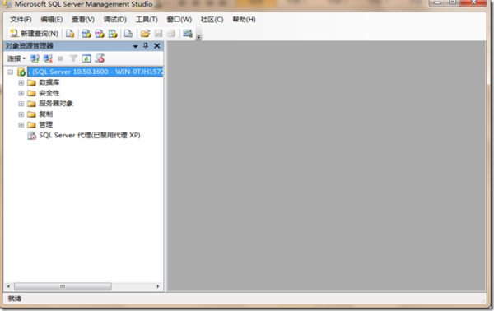Click the 服务器对象 folder icon
The width and height of the screenshot is (494, 311).
[31, 104]
